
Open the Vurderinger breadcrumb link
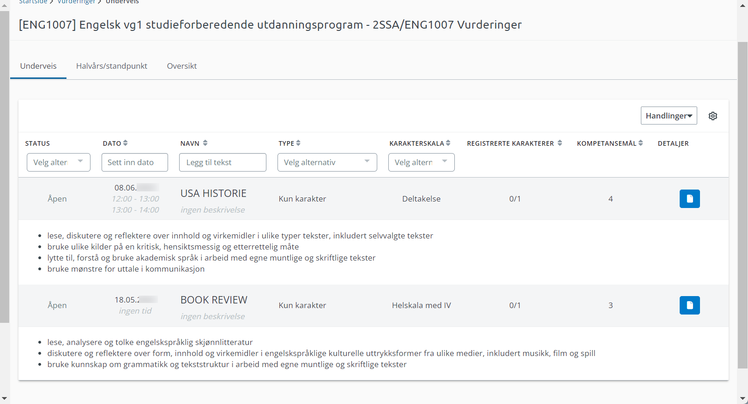(x=76, y=2)
